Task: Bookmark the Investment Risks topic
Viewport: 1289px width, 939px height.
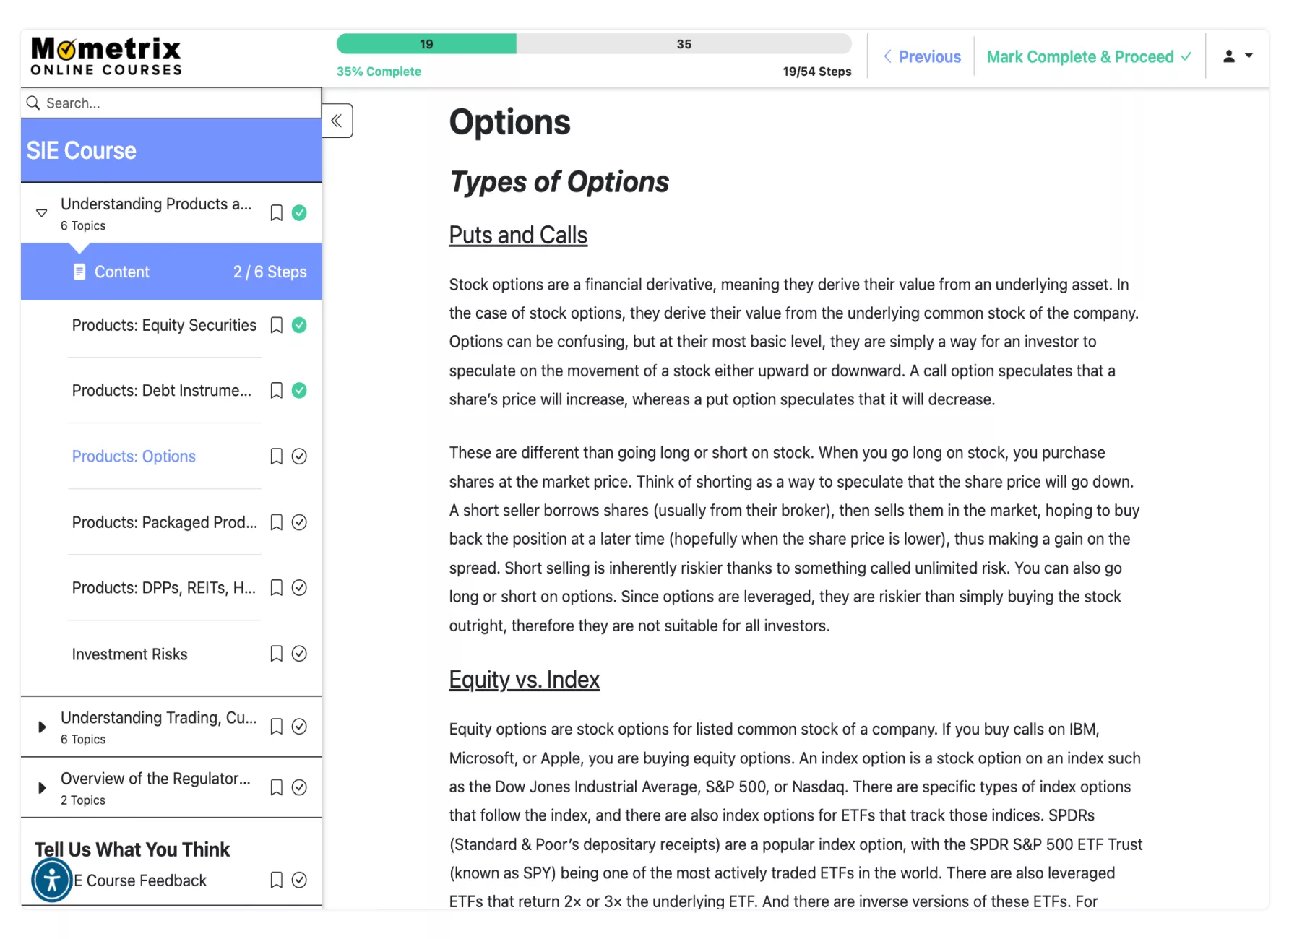Action: coord(276,654)
